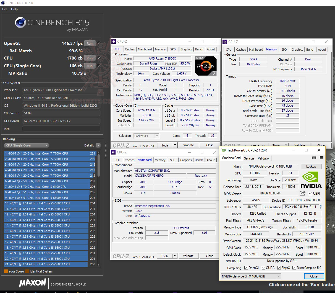
Task: Open the Socket #1 selection dropdown
Action: pyautogui.click(x=146, y=136)
